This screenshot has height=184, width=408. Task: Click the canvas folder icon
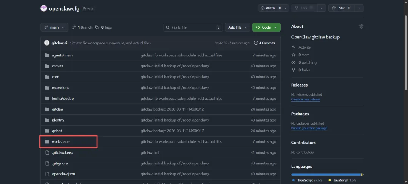tap(47, 66)
